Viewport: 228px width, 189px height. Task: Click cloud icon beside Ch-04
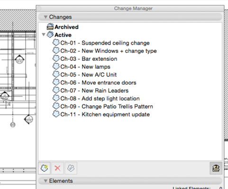(x=56, y=66)
